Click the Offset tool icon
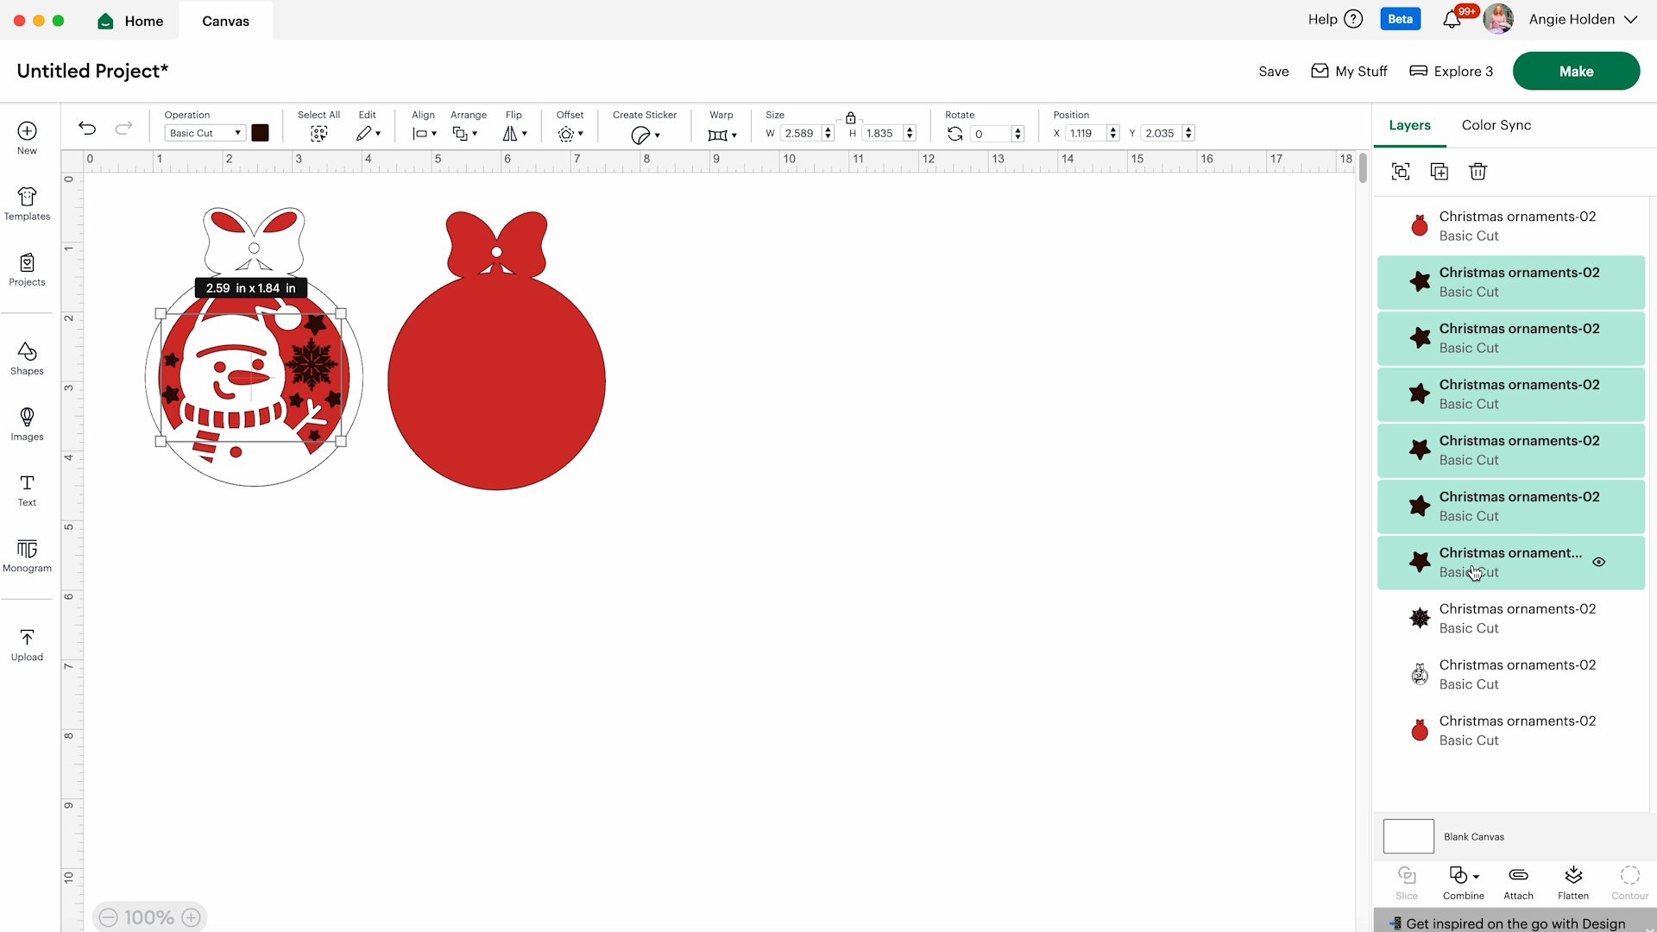This screenshot has height=932, width=1657. (569, 133)
